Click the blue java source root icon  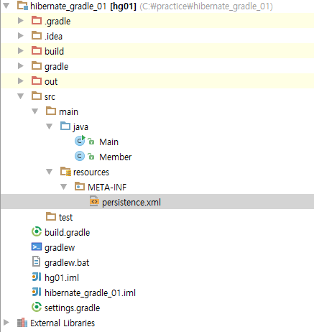tap(65, 126)
